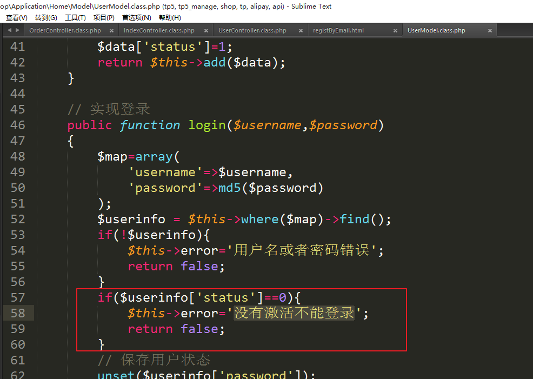Click the tab scroll right arrow
This screenshot has height=379, width=533.
[18, 30]
